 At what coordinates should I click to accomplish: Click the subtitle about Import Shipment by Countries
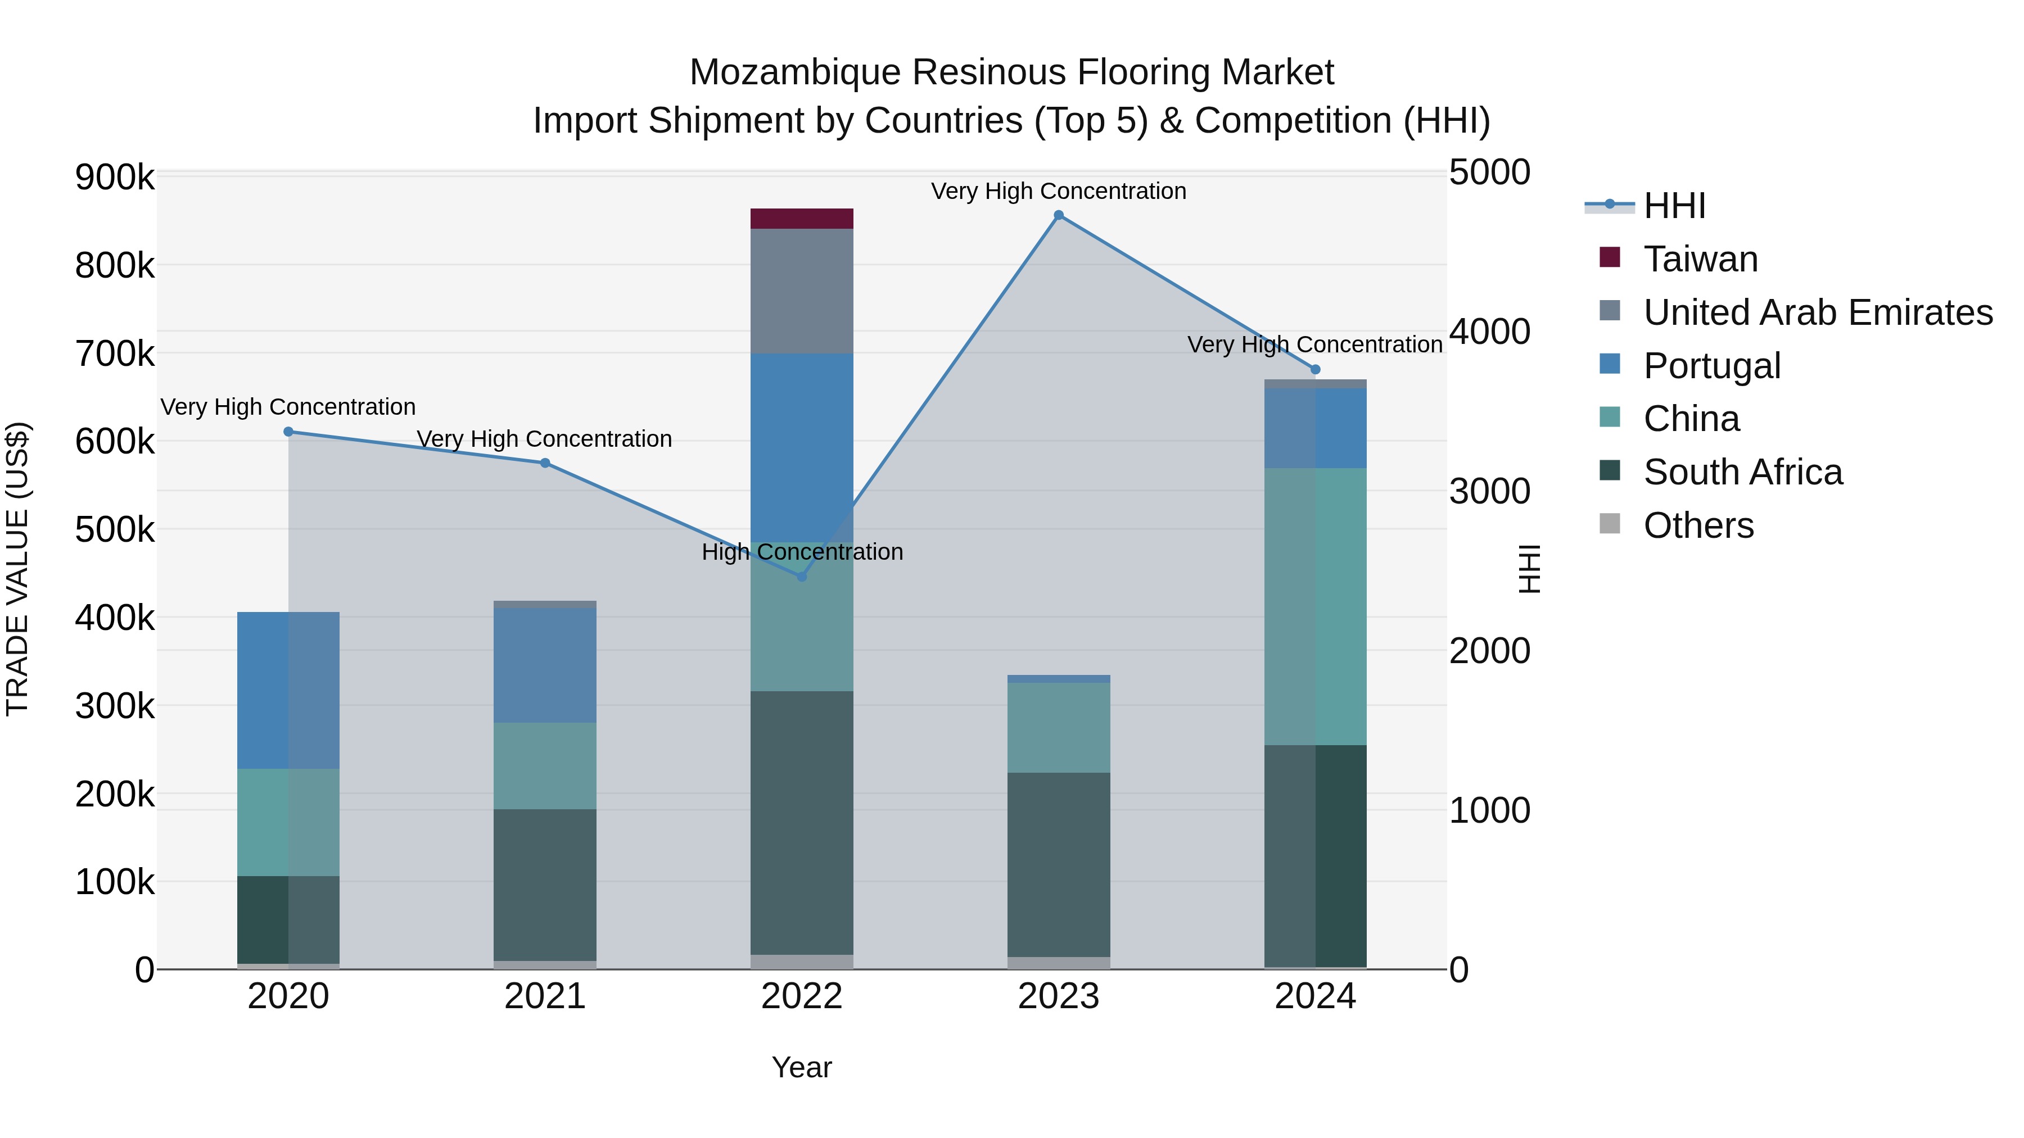(x=1012, y=121)
